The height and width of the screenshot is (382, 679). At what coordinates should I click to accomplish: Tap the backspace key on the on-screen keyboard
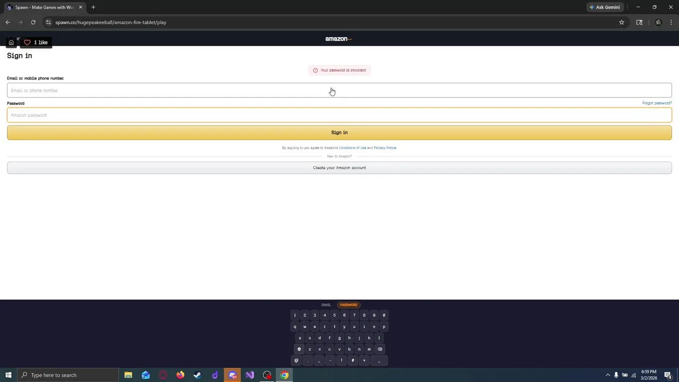click(x=380, y=349)
